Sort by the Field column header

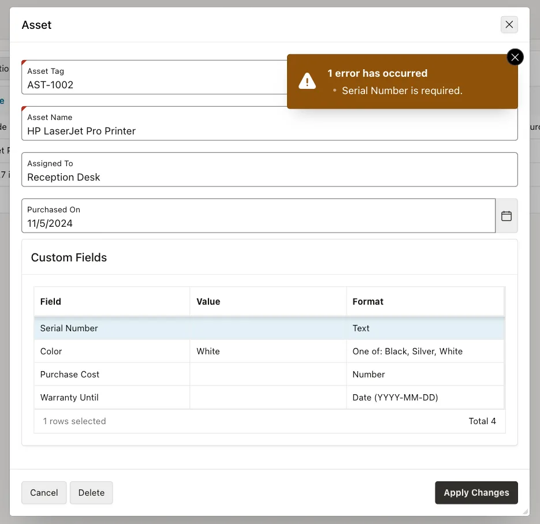click(112, 301)
